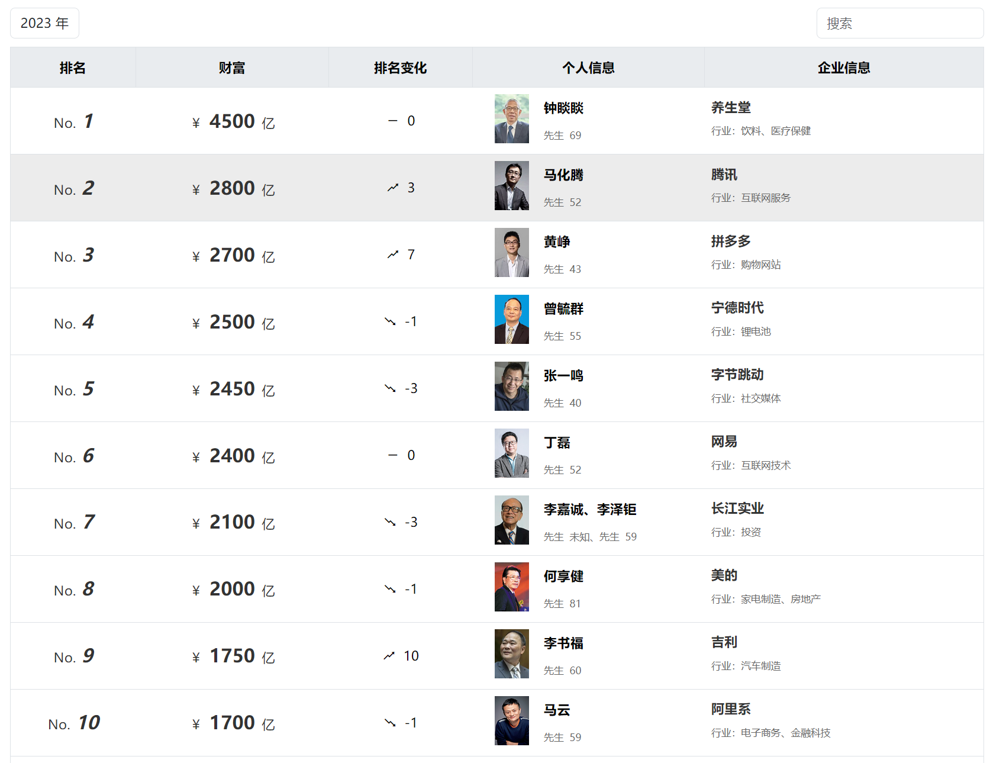Click the downward trend arrow for 张一鸣
Viewport: 990px width, 763px height.
coord(390,388)
